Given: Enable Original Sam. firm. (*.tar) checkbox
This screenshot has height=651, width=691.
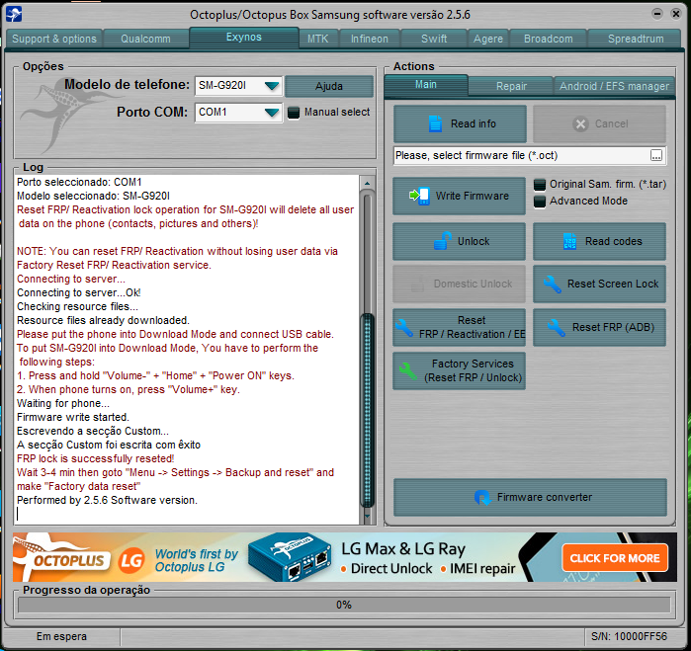Looking at the screenshot, I should coord(540,185).
